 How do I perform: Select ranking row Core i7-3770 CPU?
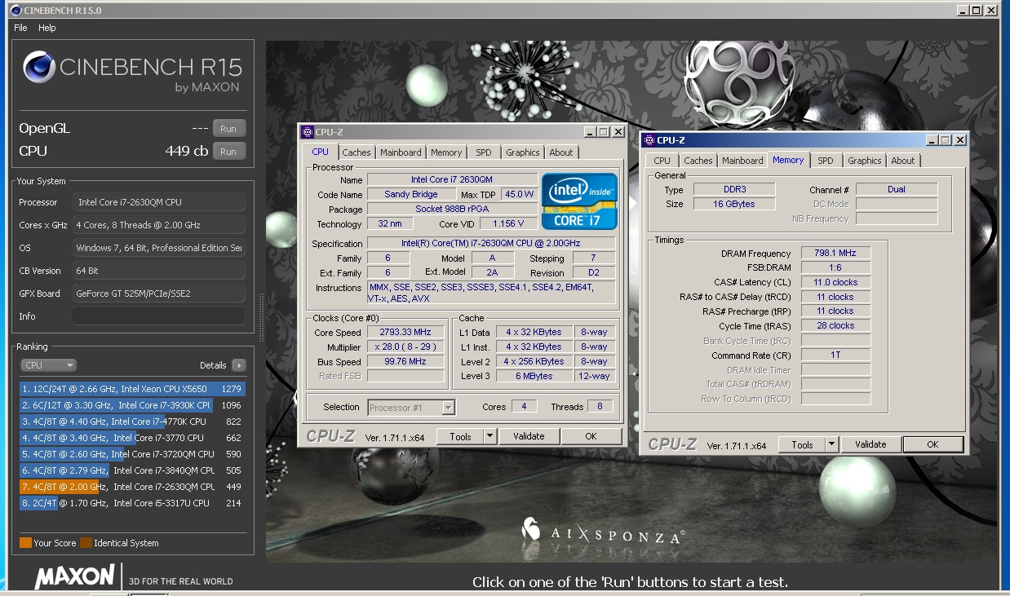tap(131, 438)
